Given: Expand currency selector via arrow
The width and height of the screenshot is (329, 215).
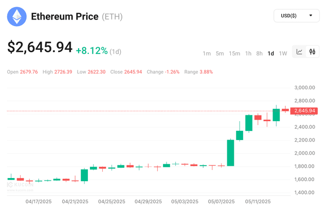Looking at the screenshot, I should pos(310,15).
